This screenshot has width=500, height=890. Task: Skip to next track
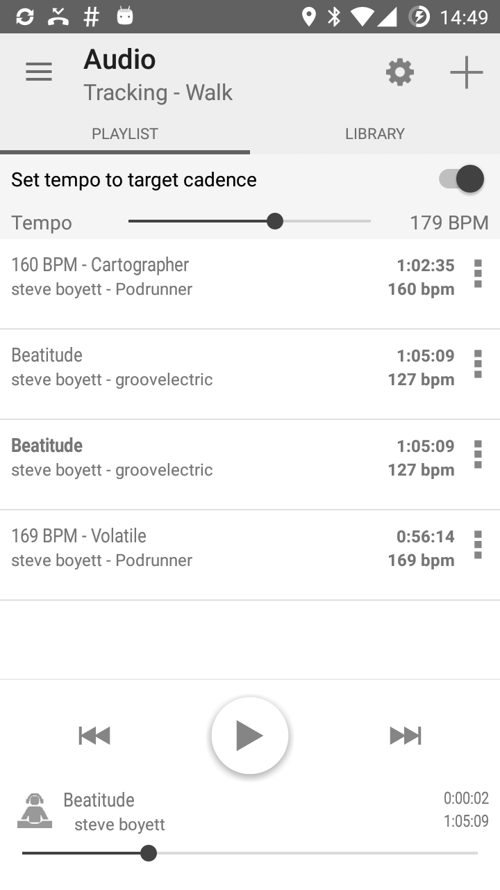pos(406,736)
